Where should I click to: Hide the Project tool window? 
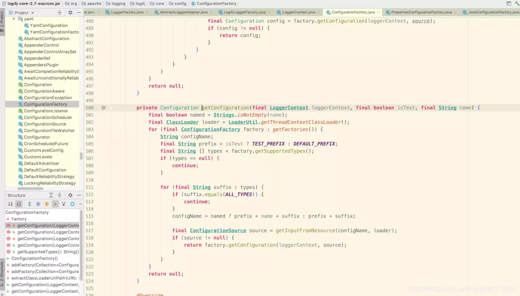79,13
